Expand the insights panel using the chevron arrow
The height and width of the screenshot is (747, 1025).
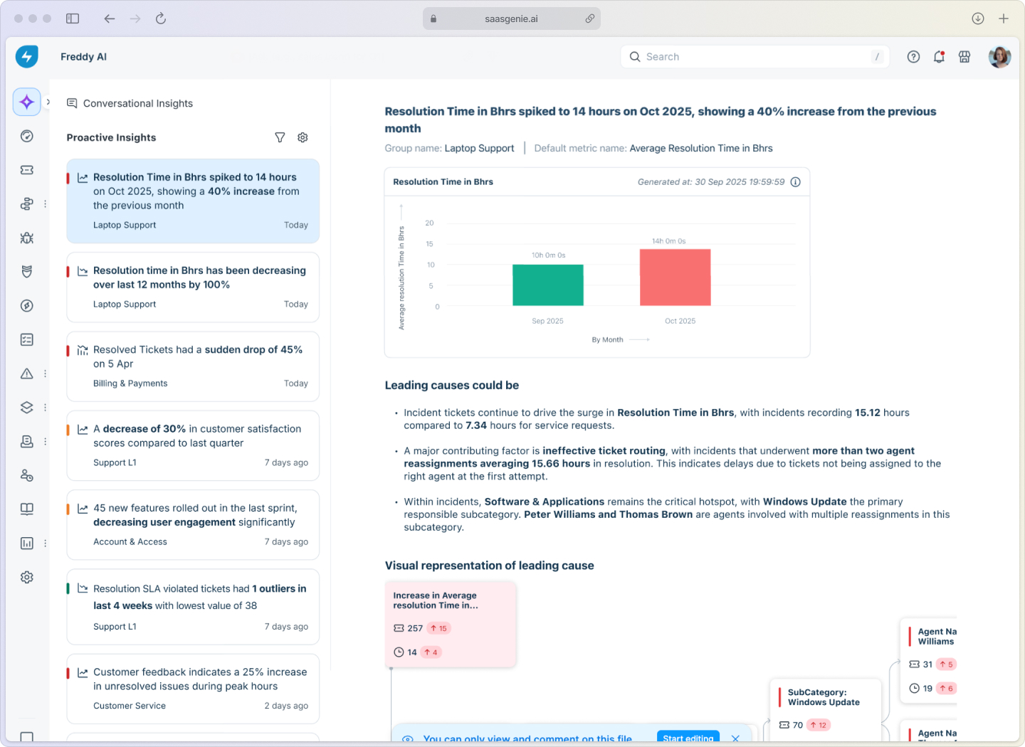[x=48, y=102]
